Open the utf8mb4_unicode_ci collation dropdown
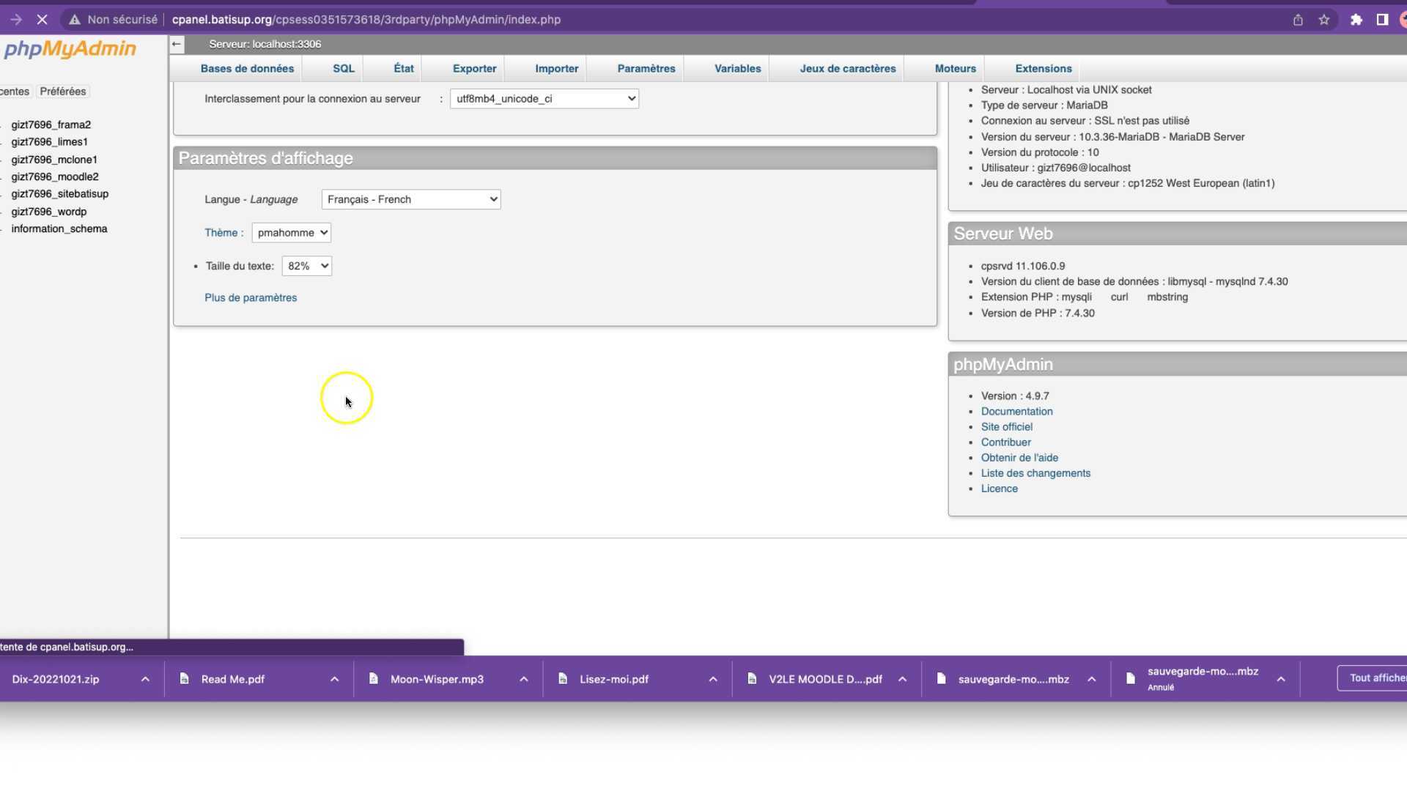The width and height of the screenshot is (1407, 791). 544,98
